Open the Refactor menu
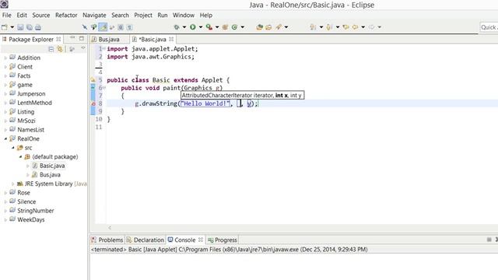This screenshot has height=280, width=498. (66, 16)
